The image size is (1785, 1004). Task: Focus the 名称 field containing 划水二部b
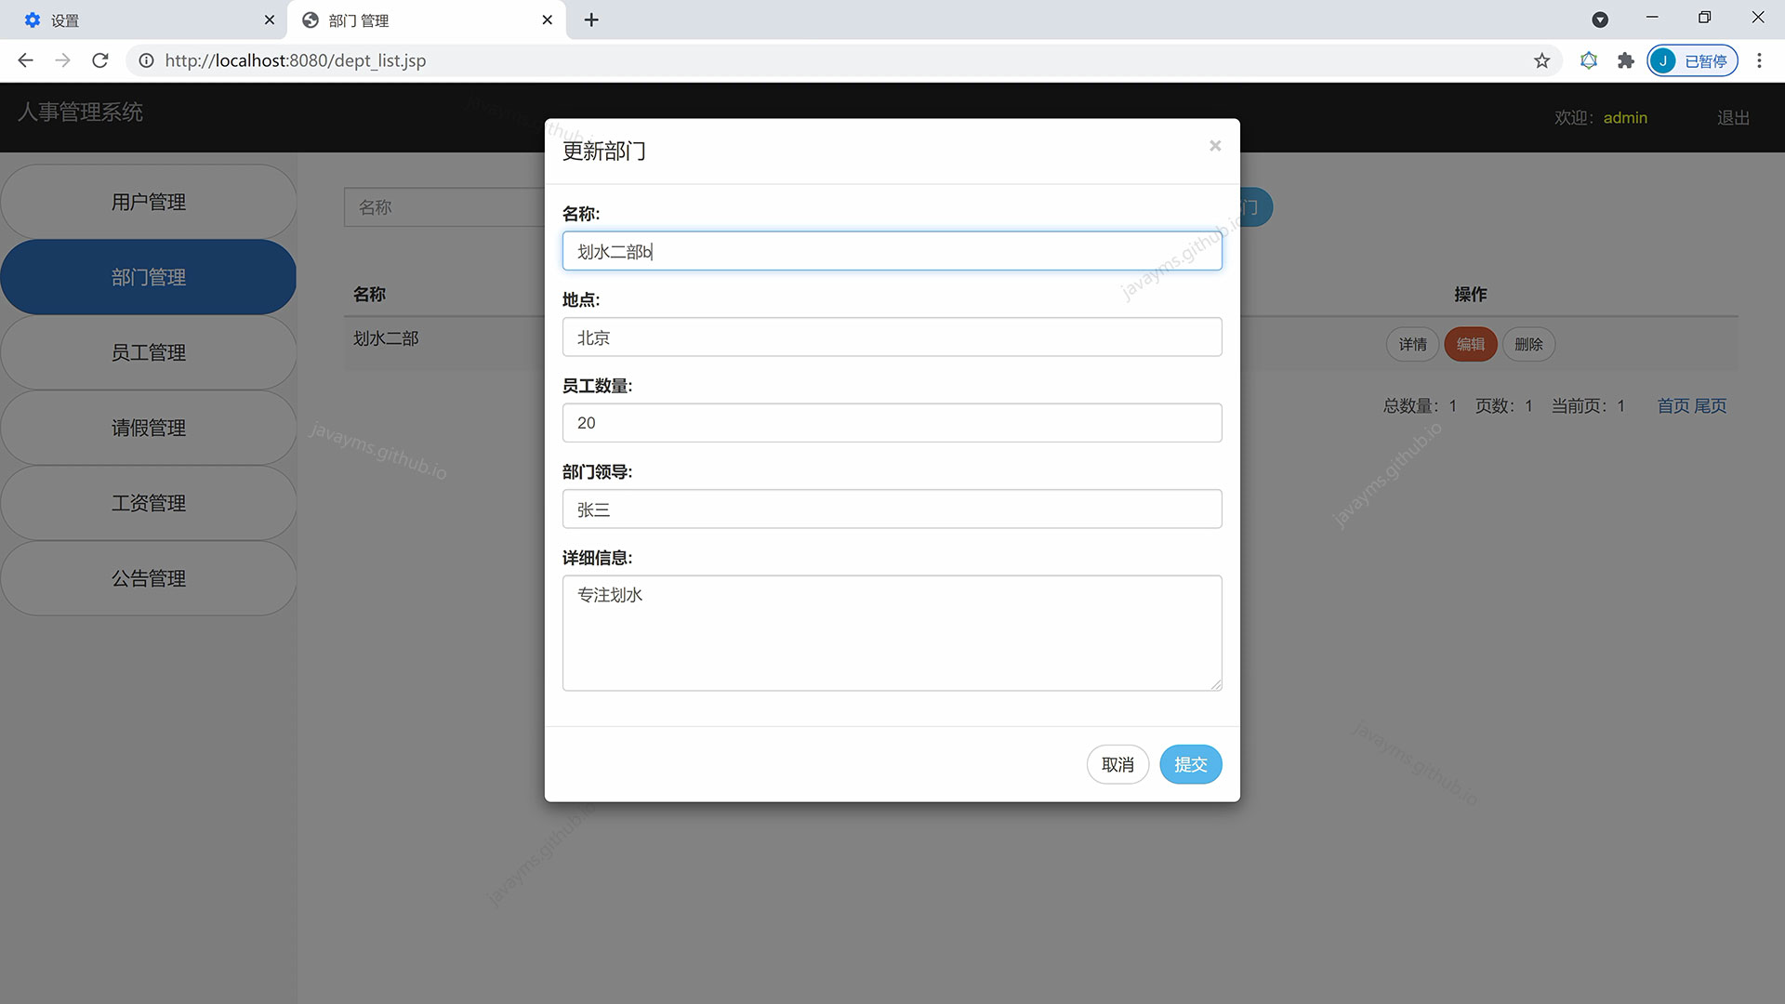click(x=891, y=251)
